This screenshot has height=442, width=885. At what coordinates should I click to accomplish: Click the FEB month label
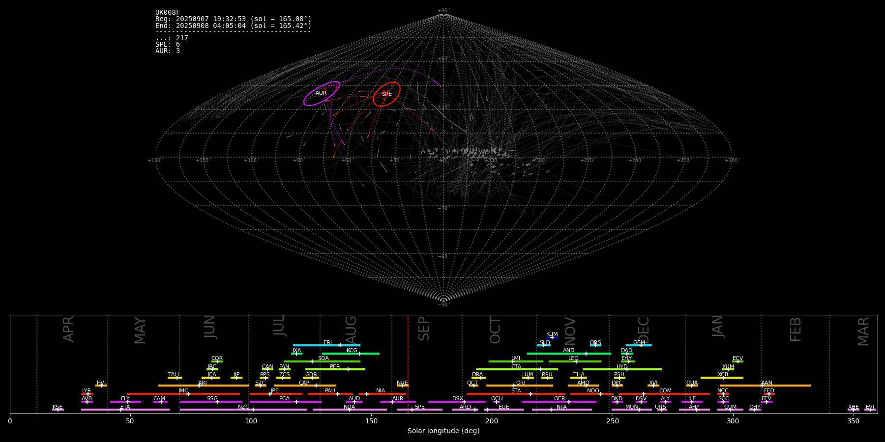point(796,329)
